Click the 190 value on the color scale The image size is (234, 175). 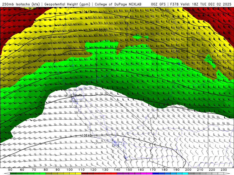click(x=176, y=170)
